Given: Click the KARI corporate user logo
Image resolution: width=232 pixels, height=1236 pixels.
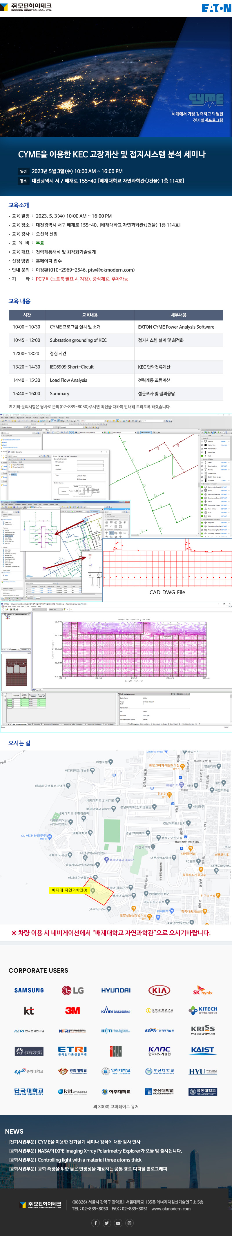Looking at the screenshot, I should click(x=116, y=1010).
